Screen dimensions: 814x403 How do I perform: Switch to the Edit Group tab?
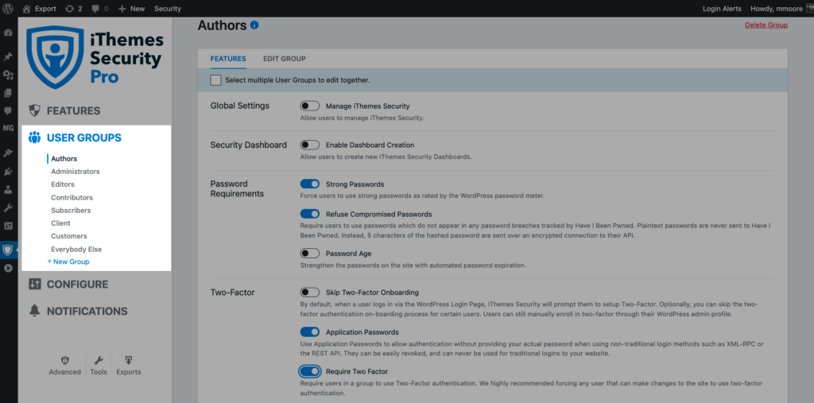coord(285,59)
